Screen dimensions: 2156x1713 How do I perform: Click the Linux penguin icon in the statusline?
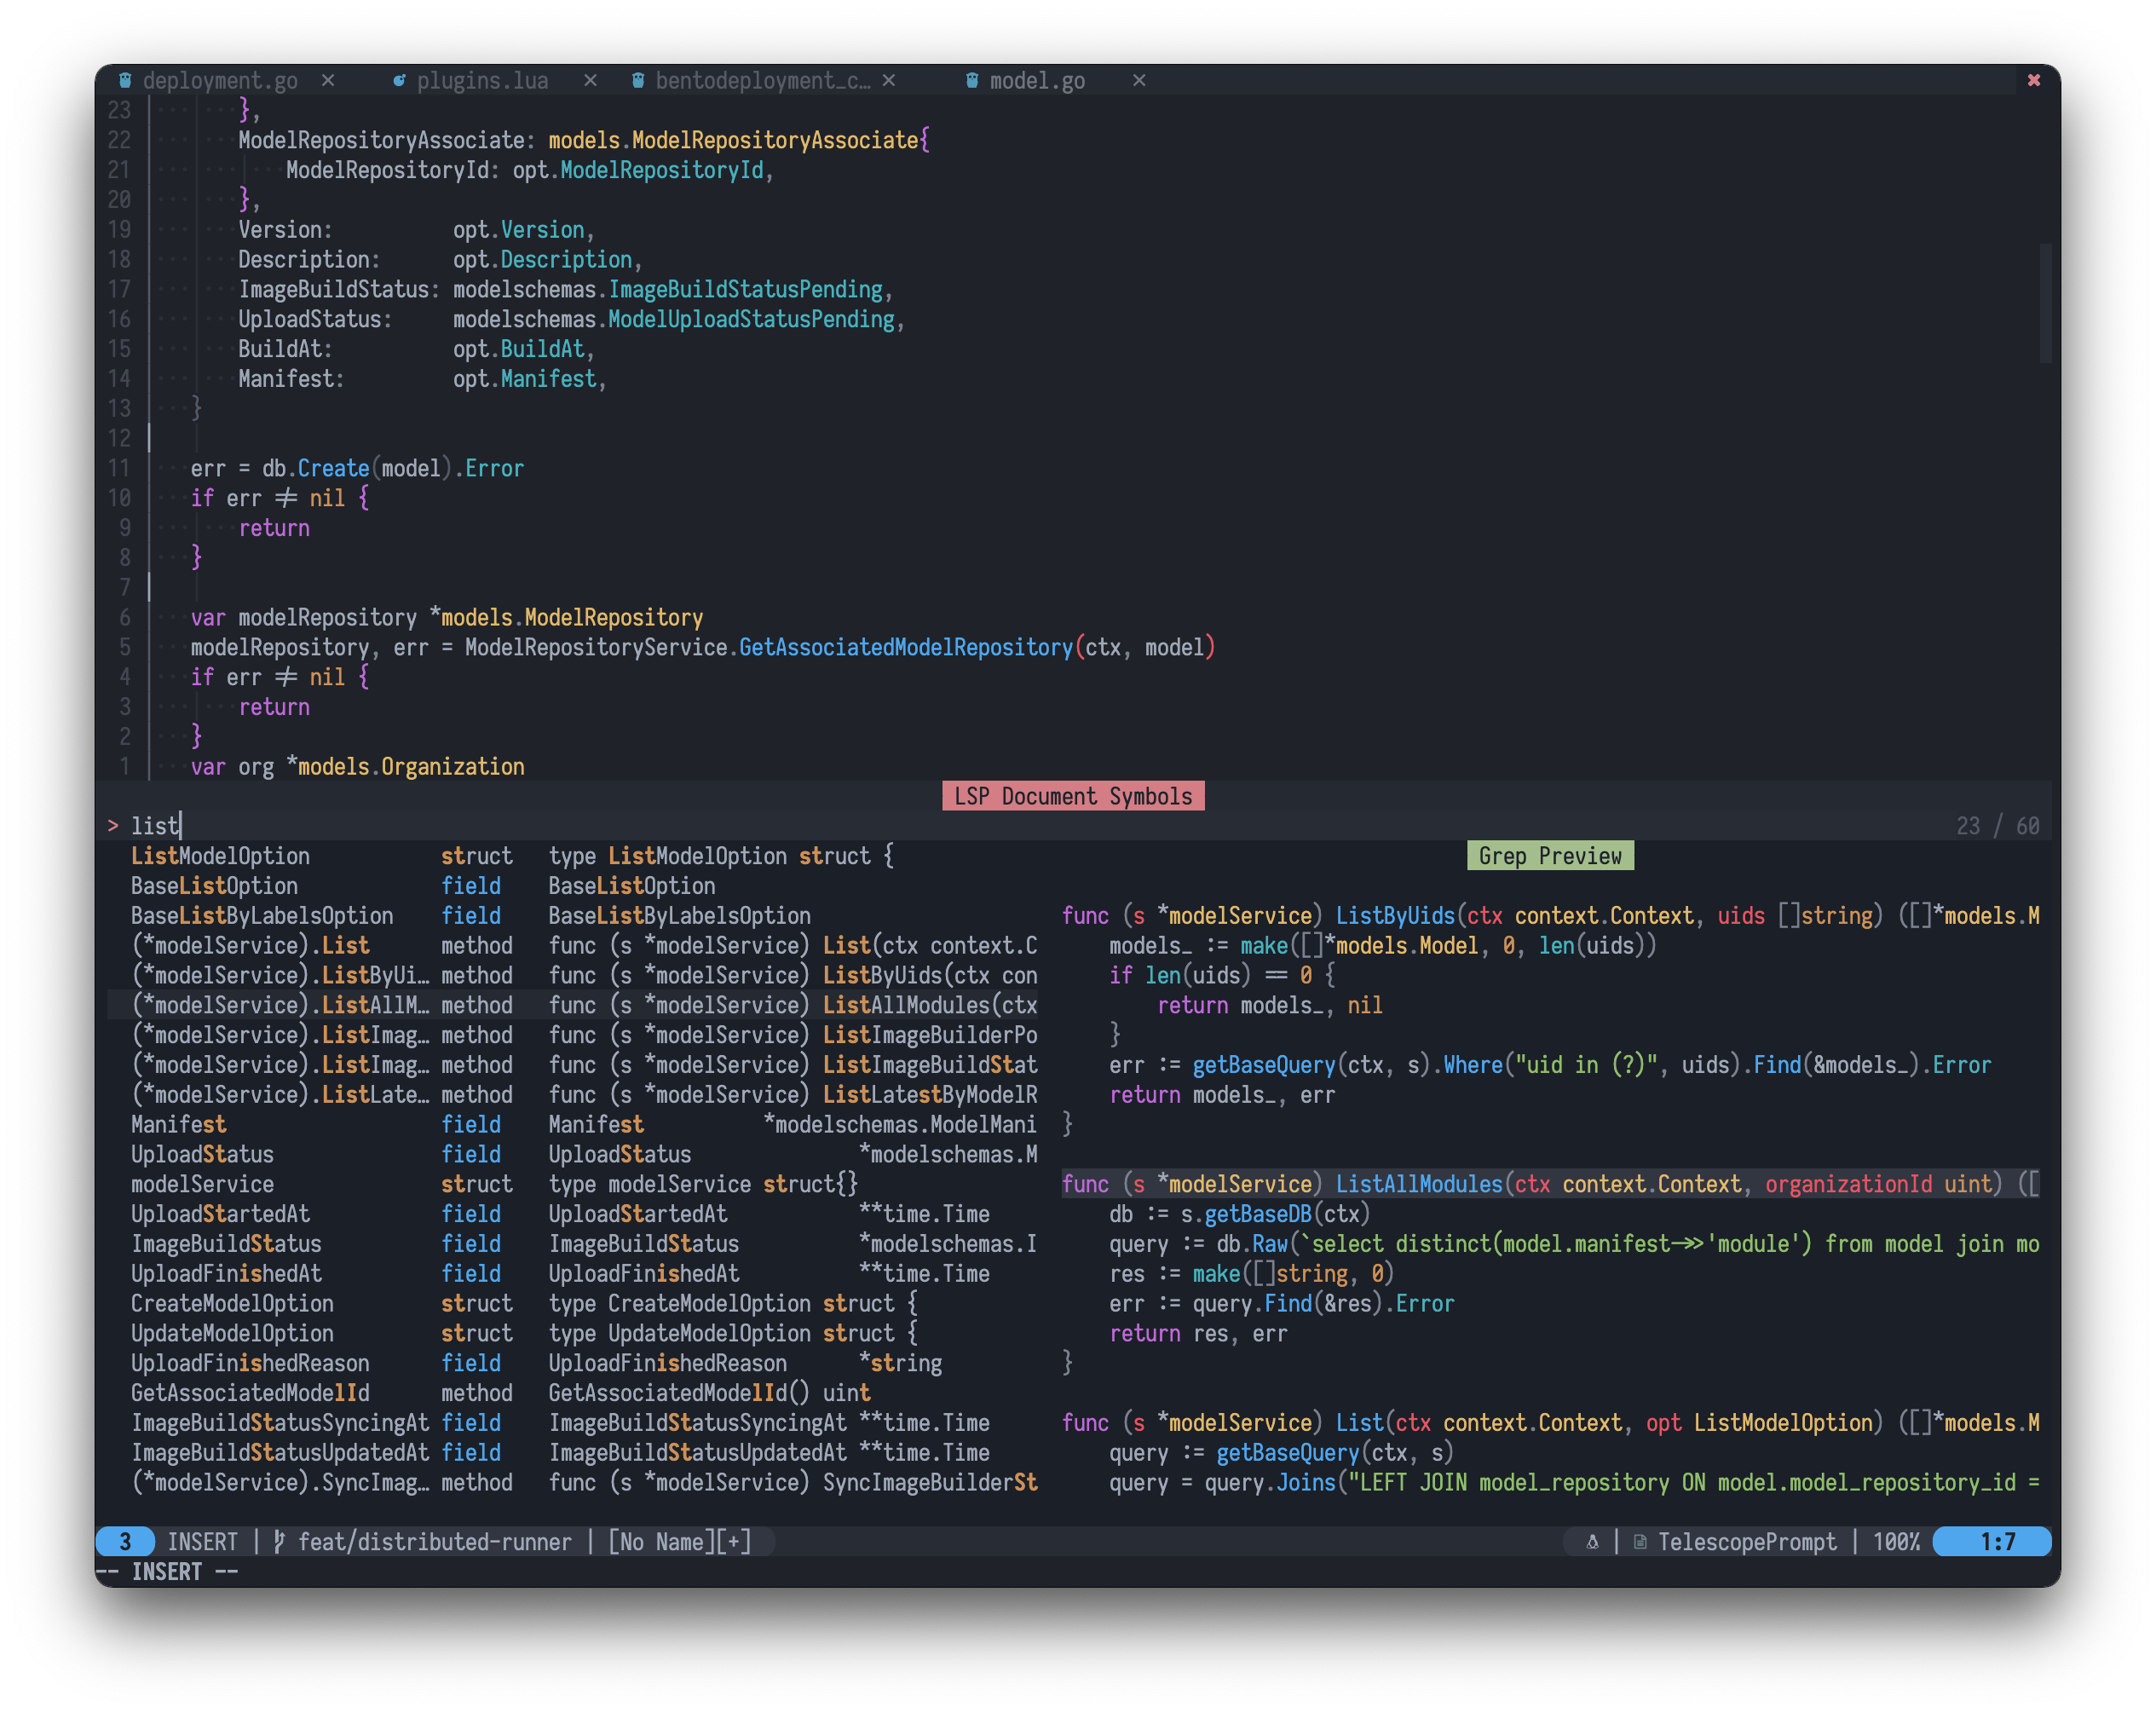1592,1541
